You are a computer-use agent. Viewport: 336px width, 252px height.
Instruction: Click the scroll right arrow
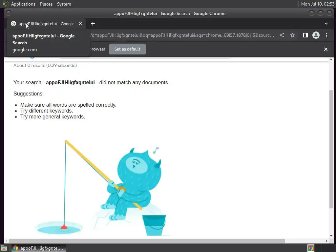click(326, 241)
